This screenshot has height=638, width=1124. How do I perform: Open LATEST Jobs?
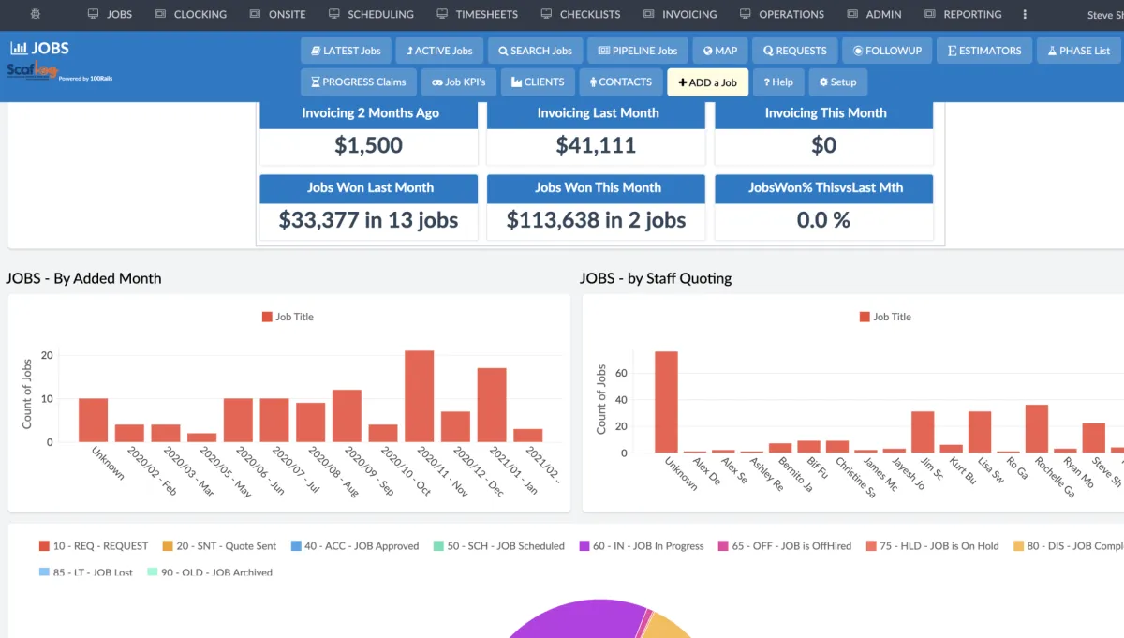click(346, 52)
